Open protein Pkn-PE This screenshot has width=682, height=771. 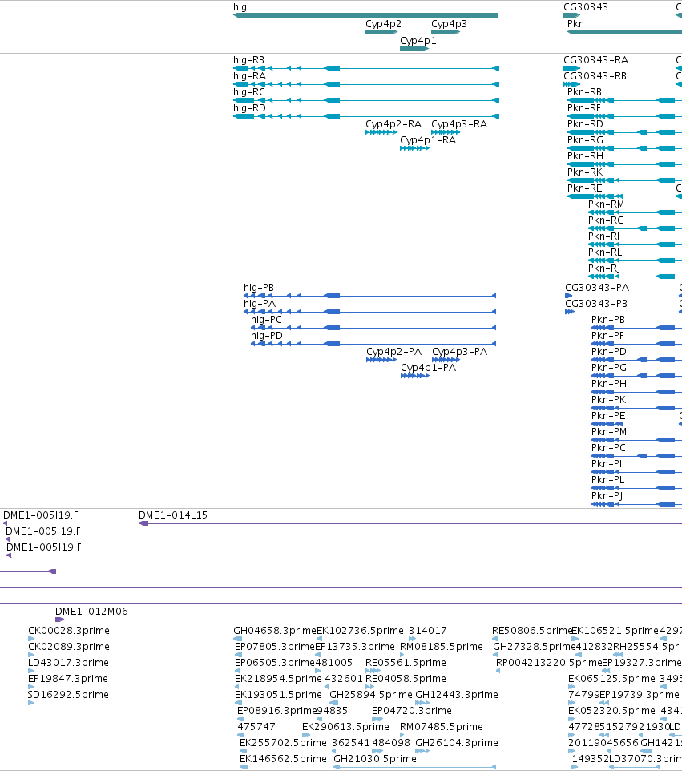608,415
